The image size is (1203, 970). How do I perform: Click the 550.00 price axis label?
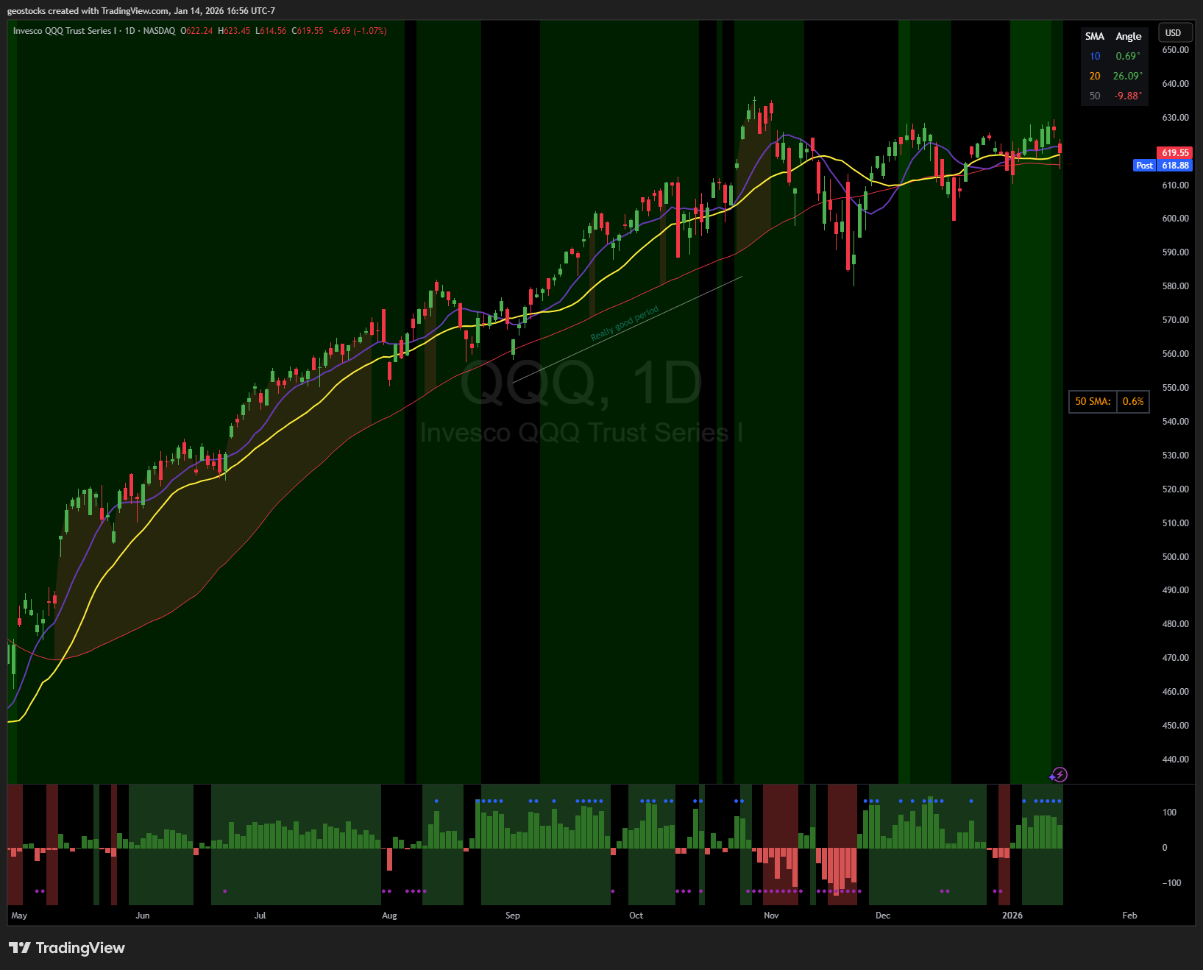coord(1175,388)
